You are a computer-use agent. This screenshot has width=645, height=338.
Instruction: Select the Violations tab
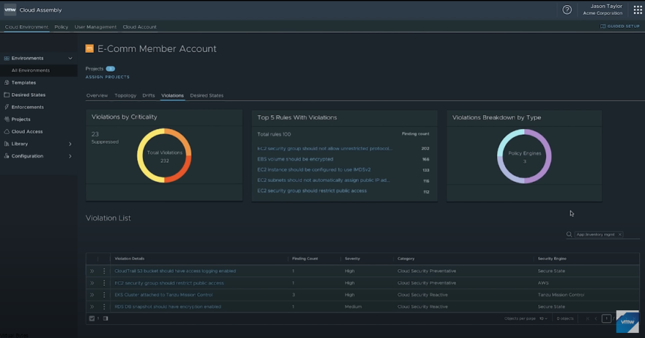[173, 96]
